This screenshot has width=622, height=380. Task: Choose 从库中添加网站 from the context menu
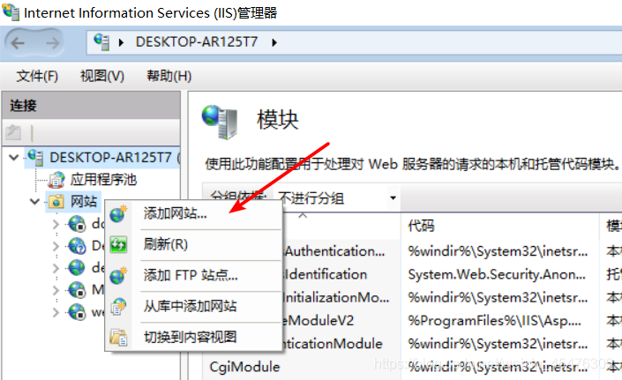click(x=193, y=306)
